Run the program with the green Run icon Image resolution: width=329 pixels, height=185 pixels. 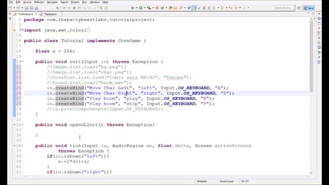(141, 8)
